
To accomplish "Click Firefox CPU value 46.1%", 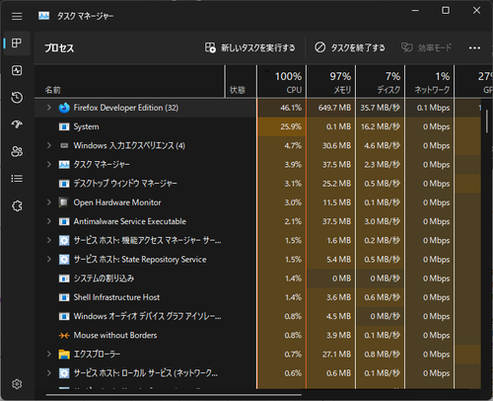I will (291, 108).
